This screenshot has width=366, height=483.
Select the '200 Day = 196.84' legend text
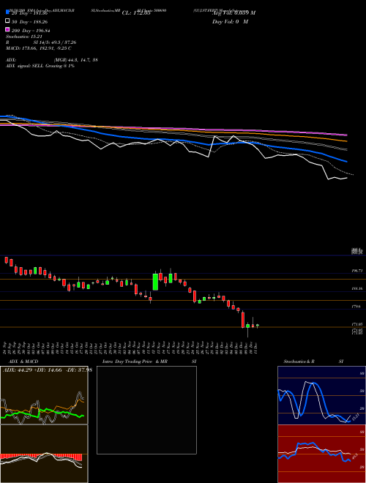point(31,31)
